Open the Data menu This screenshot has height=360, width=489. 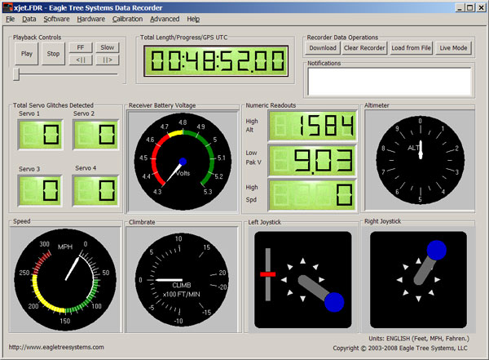(29, 18)
